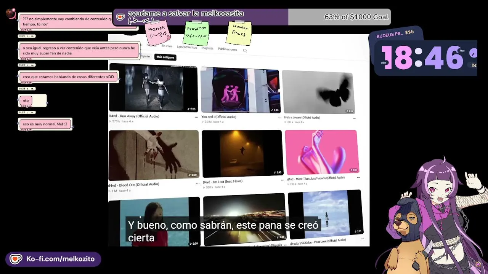Switch to the Lanzamientos tab

click(x=187, y=47)
